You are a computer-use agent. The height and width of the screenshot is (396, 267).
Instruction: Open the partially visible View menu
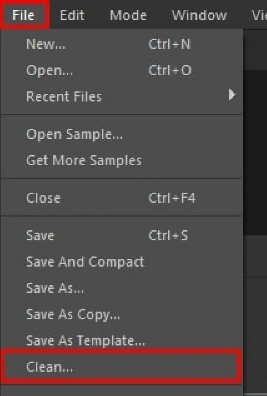259,16
